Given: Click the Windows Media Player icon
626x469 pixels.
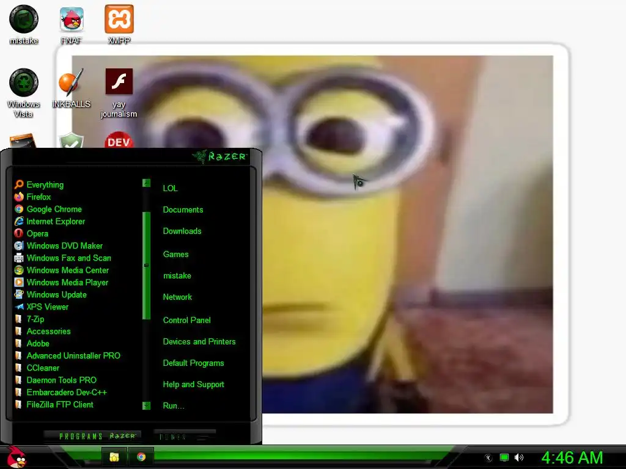Looking at the screenshot, I should tap(19, 282).
